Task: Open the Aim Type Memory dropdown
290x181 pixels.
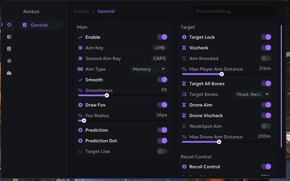Action: (149, 69)
